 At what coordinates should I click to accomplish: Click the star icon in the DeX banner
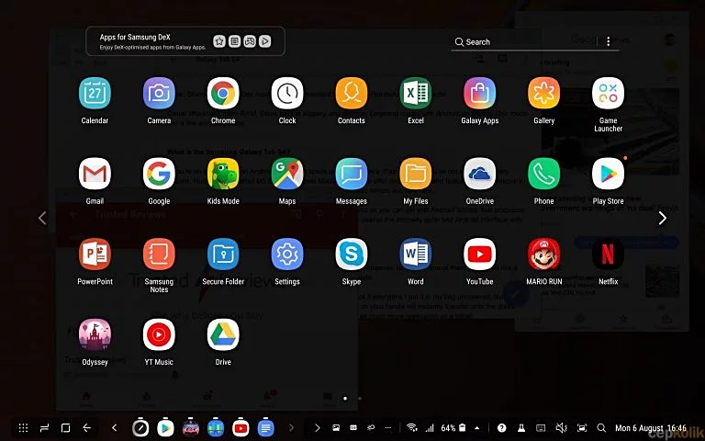(x=219, y=41)
